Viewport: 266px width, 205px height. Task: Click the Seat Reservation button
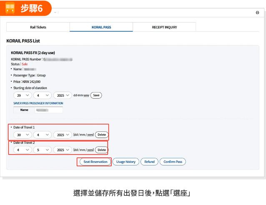click(x=95, y=162)
